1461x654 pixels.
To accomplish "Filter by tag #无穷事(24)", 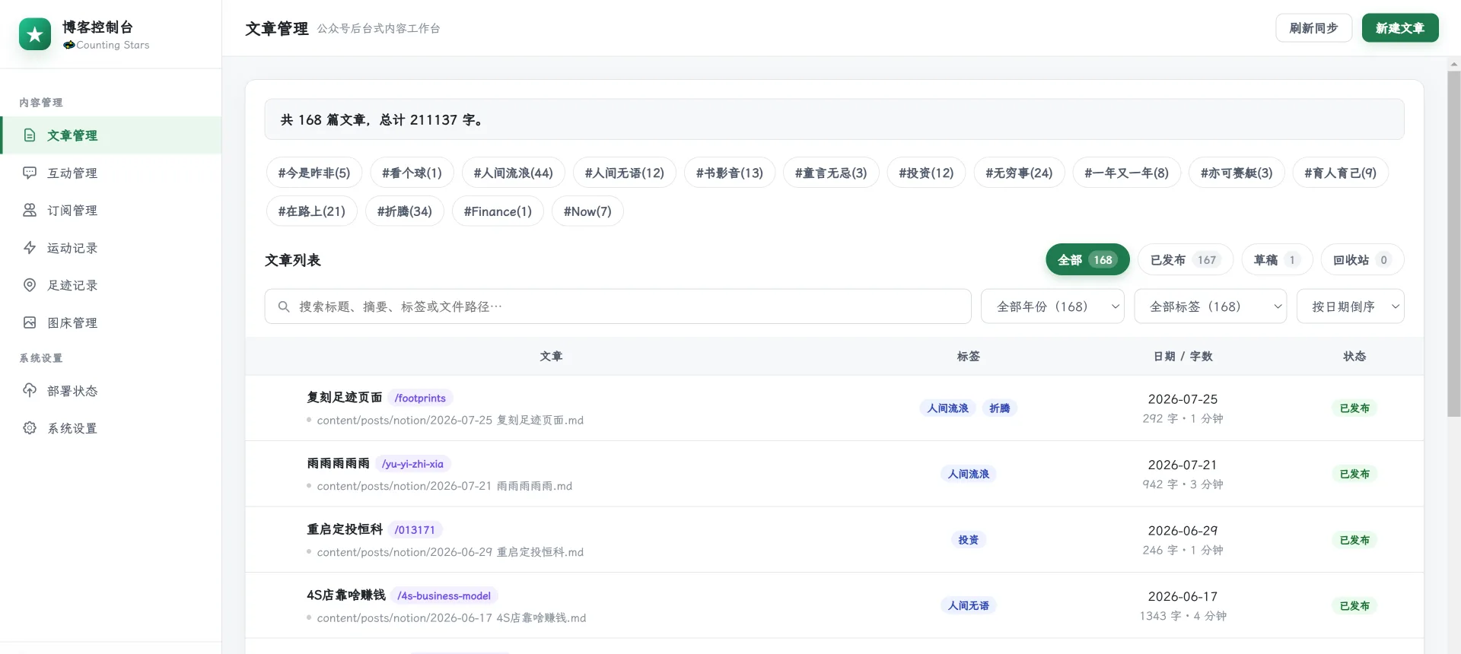I will click(x=1019, y=173).
